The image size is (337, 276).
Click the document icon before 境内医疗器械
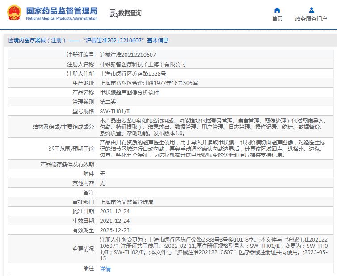pos(10,41)
